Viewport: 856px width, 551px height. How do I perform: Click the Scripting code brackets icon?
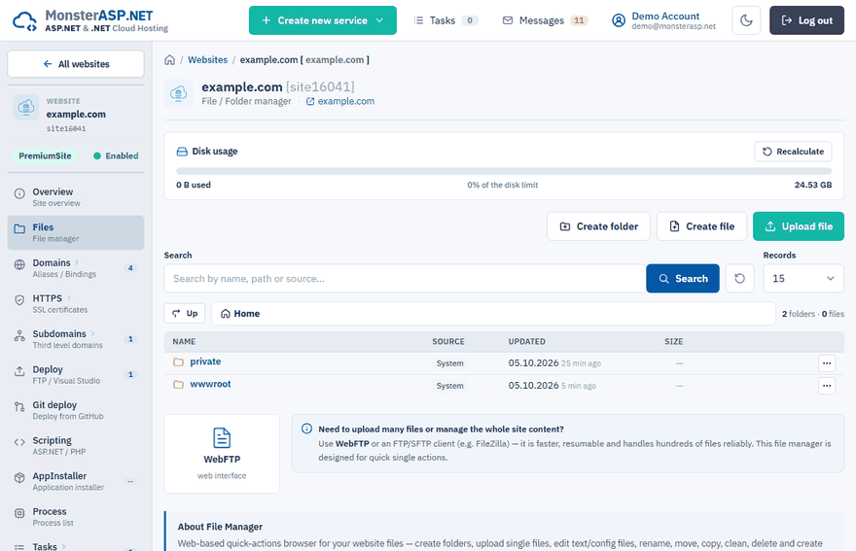(x=19, y=442)
